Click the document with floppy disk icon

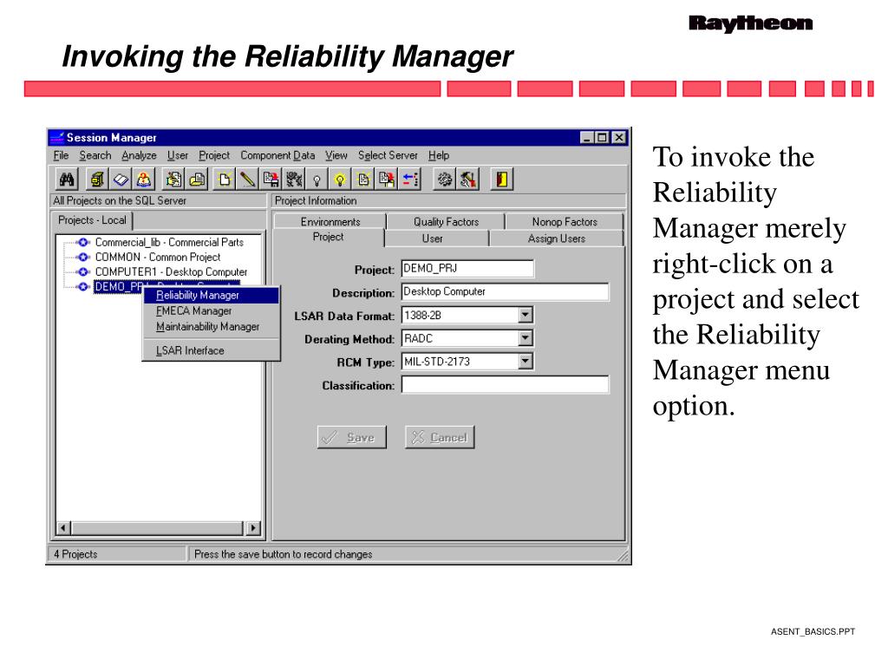pyautogui.click(x=271, y=180)
